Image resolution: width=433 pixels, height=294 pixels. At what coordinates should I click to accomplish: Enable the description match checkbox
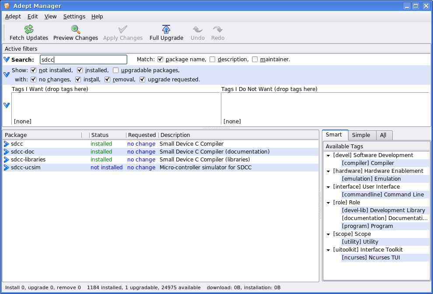coord(213,59)
